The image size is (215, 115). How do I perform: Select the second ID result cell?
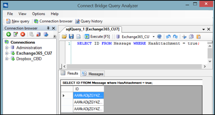[x=89, y=102]
